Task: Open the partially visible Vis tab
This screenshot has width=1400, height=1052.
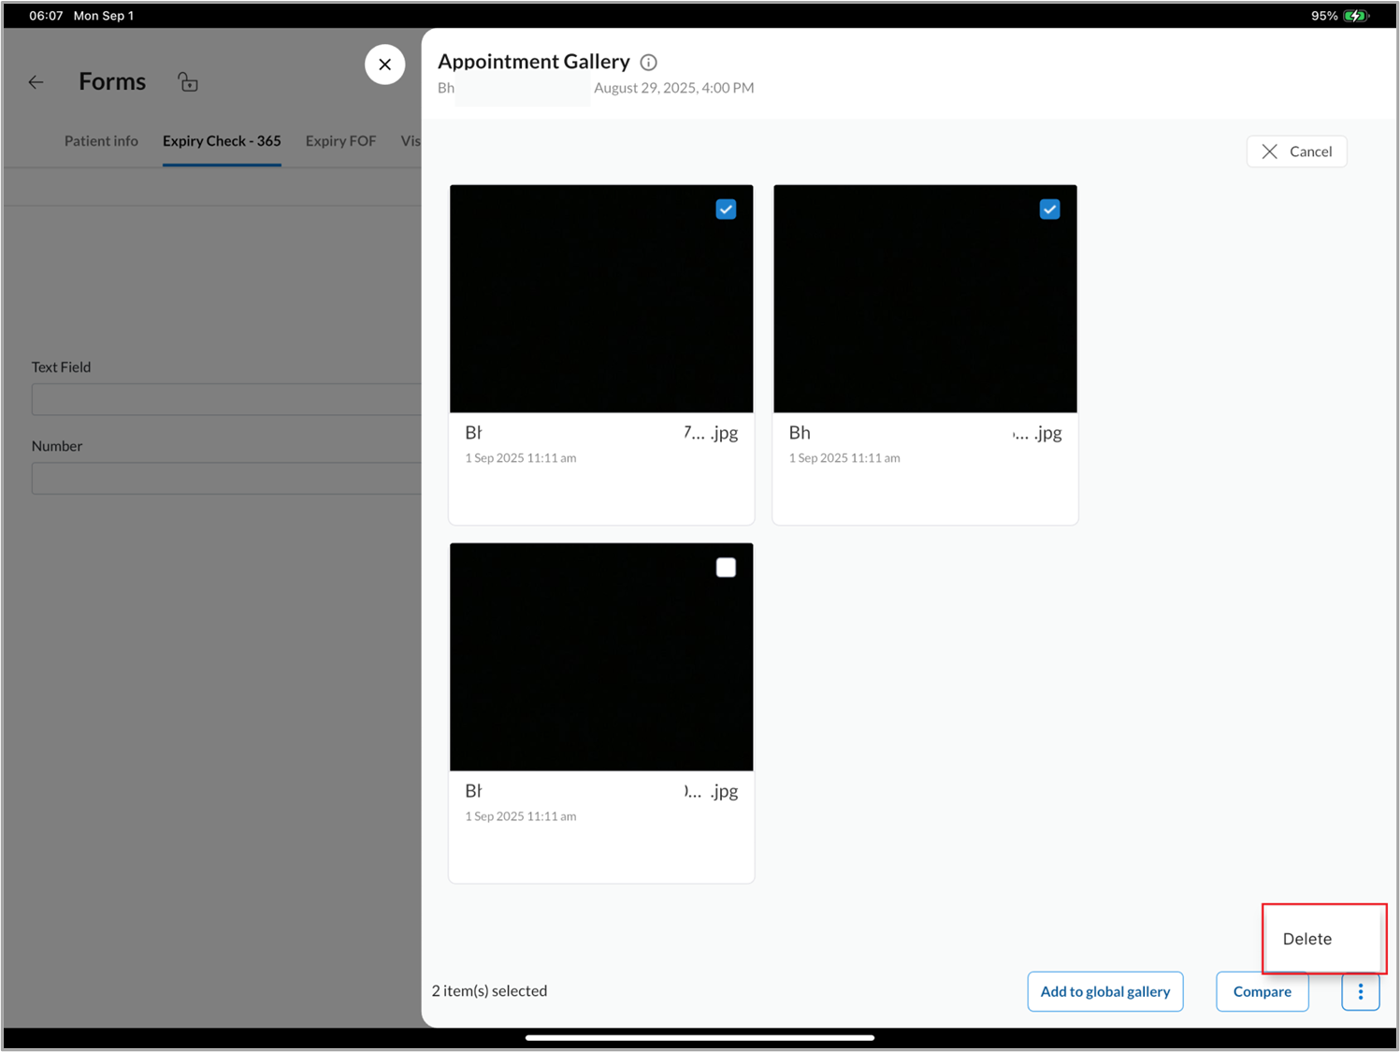Action: coord(411,141)
